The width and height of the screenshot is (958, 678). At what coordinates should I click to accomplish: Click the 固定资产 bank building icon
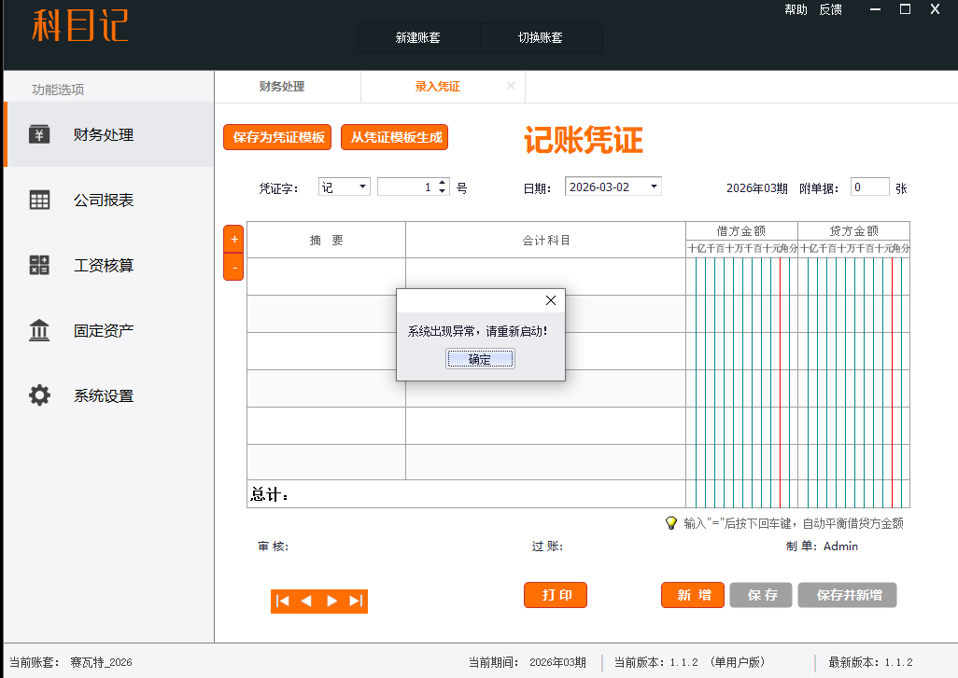click(x=39, y=331)
